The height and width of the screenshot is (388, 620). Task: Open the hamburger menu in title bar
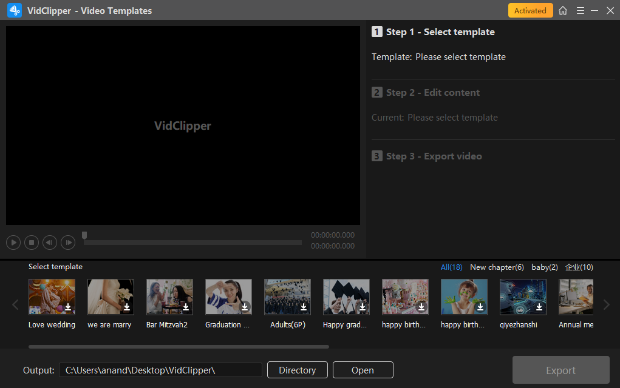(580, 10)
